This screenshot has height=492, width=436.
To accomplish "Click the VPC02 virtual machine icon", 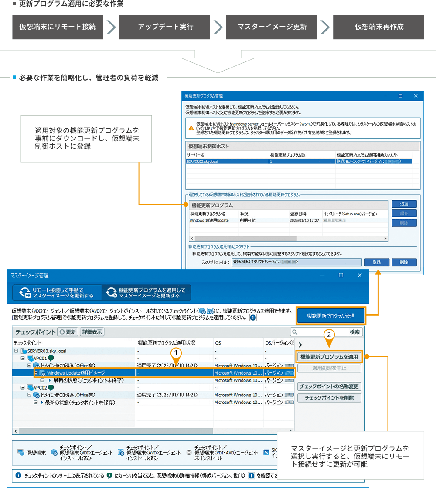I will pyautogui.click(x=30, y=387).
